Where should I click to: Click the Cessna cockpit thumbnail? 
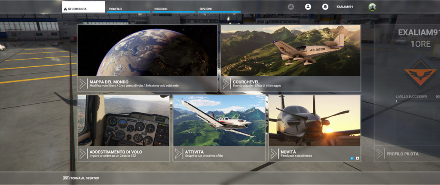coord(123,120)
